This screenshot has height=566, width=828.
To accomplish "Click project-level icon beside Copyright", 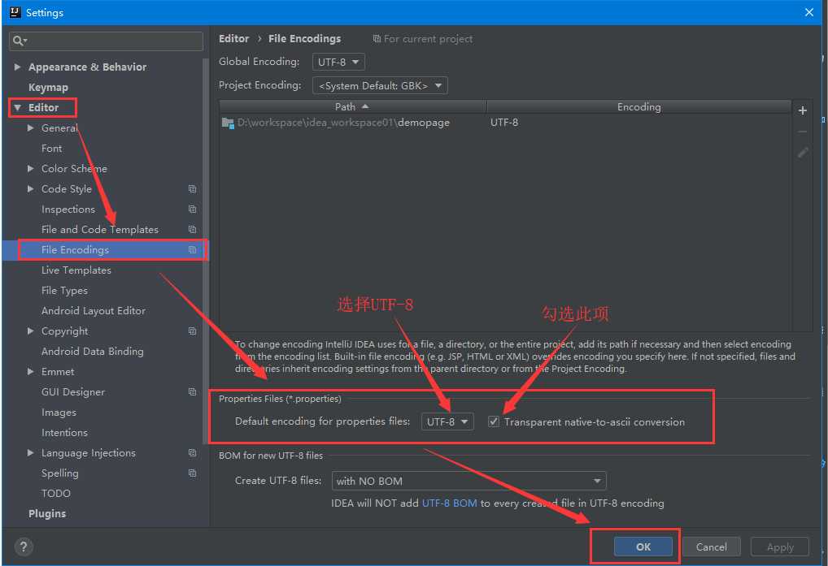I will pos(192,331).
